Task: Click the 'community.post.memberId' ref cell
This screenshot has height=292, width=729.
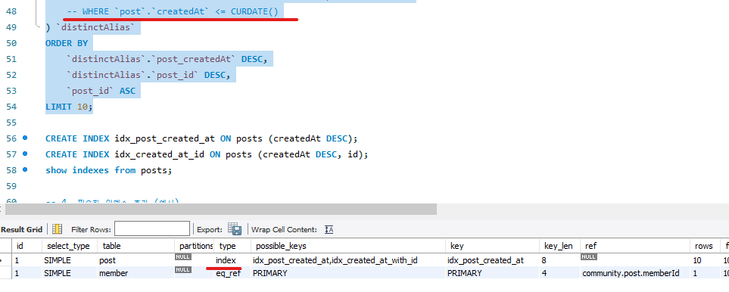Action: pyautogui.click(x=635, y=273)
